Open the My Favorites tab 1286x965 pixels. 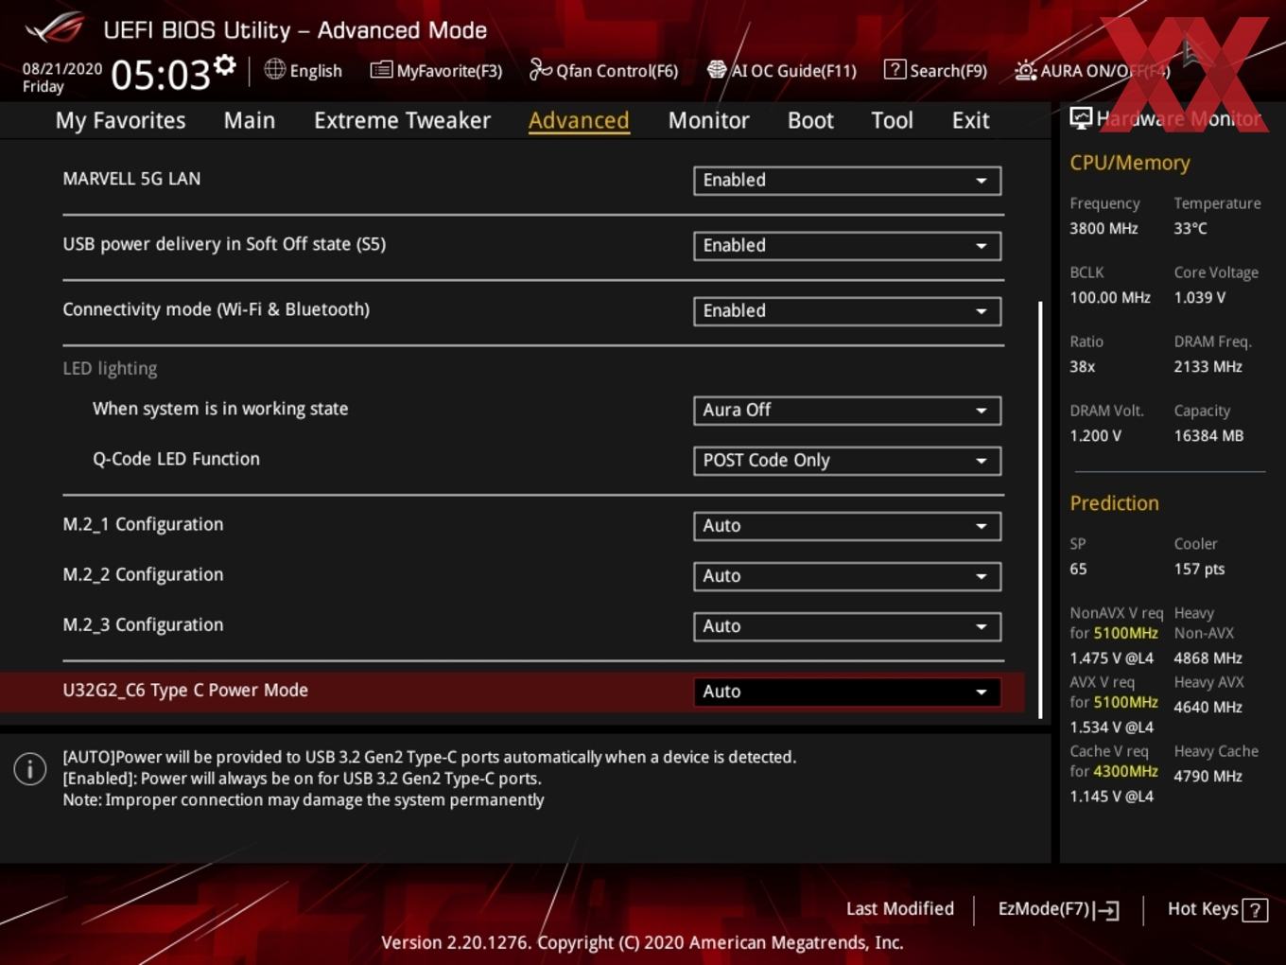pyautogui.click(x=120, y=120)
